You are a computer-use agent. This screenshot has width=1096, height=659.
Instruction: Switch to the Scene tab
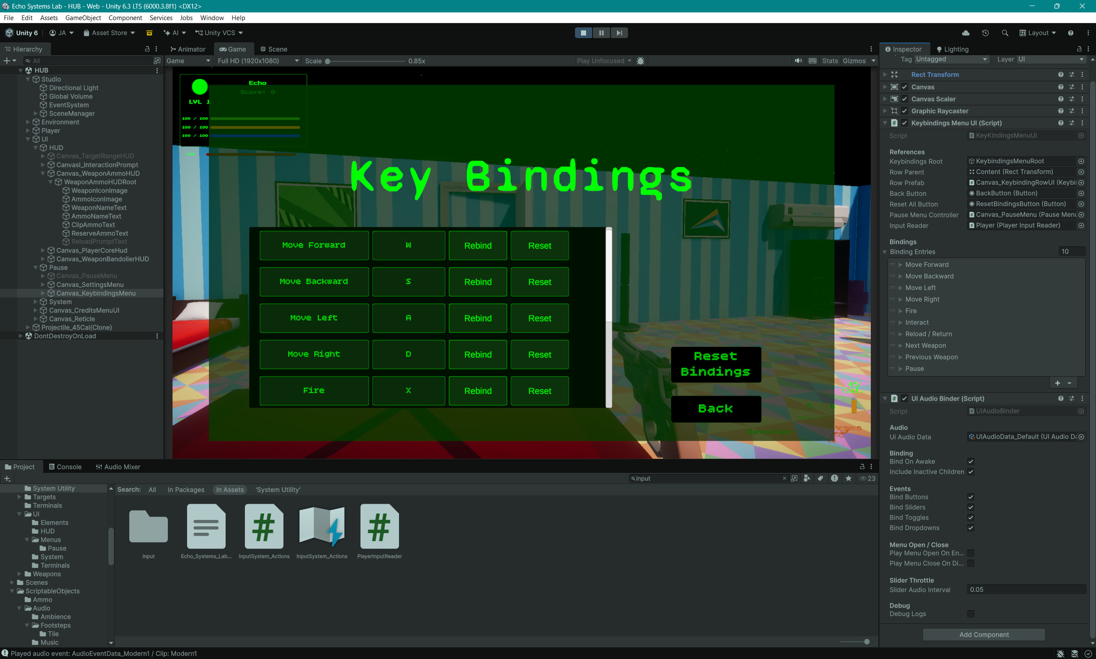[274, 49]
